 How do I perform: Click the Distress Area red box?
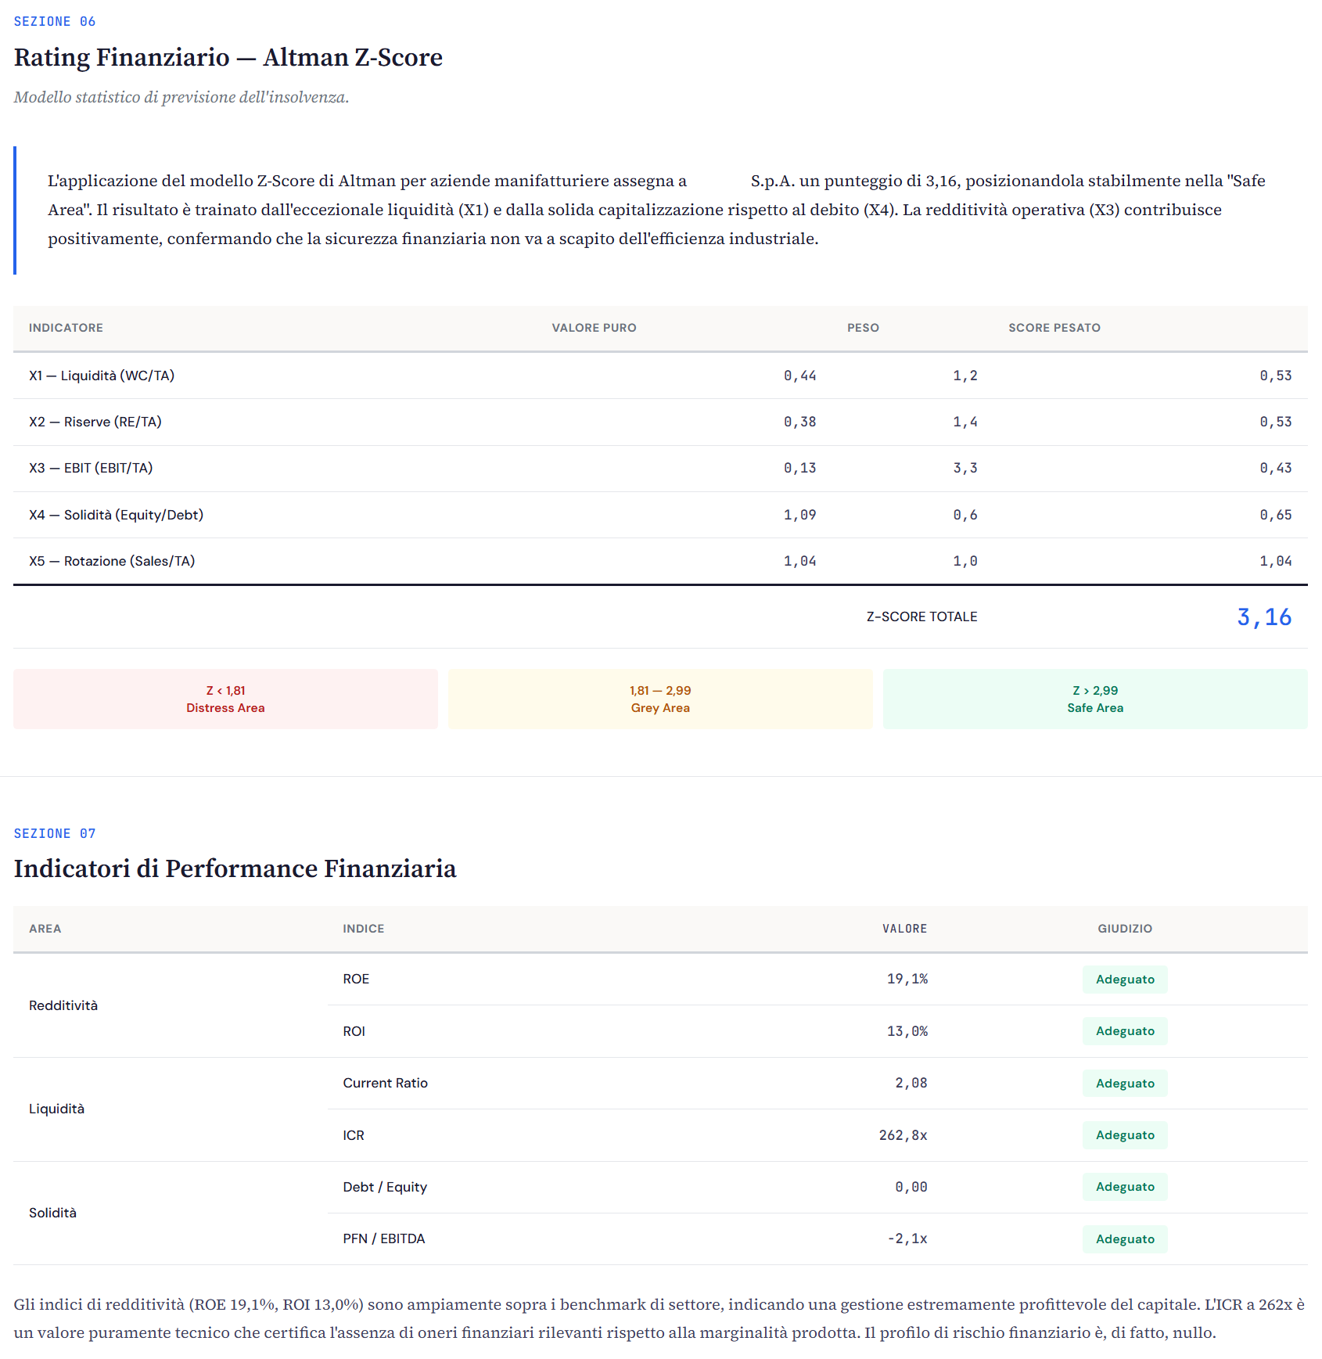[225, 699]
